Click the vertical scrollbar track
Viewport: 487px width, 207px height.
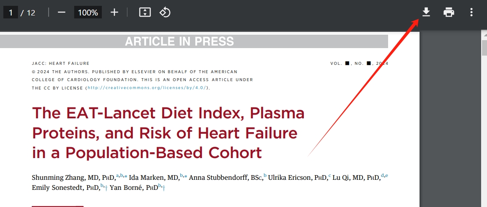pyautogui.click(x=483, y=125)
